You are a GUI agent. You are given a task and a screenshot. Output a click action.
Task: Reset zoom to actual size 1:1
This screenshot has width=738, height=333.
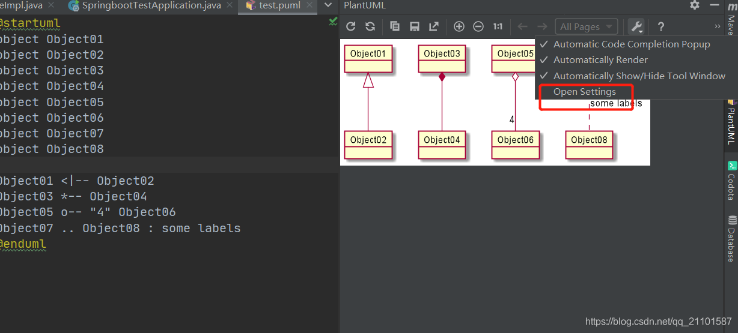(498, 26)
